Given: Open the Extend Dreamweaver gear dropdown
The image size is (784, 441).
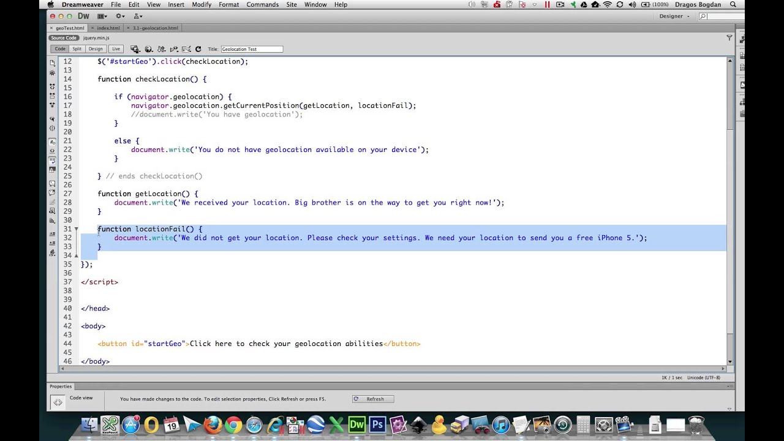Looking at the screenshot, I should pyautogui.click(x=120, y=16).
